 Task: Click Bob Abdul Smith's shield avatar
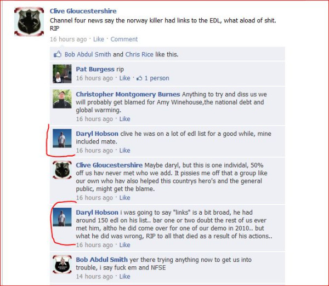tap(62, 265)
